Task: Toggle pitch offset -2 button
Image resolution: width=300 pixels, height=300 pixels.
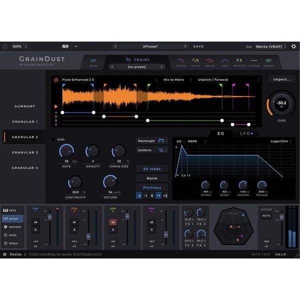Action: tap(139, 195)
